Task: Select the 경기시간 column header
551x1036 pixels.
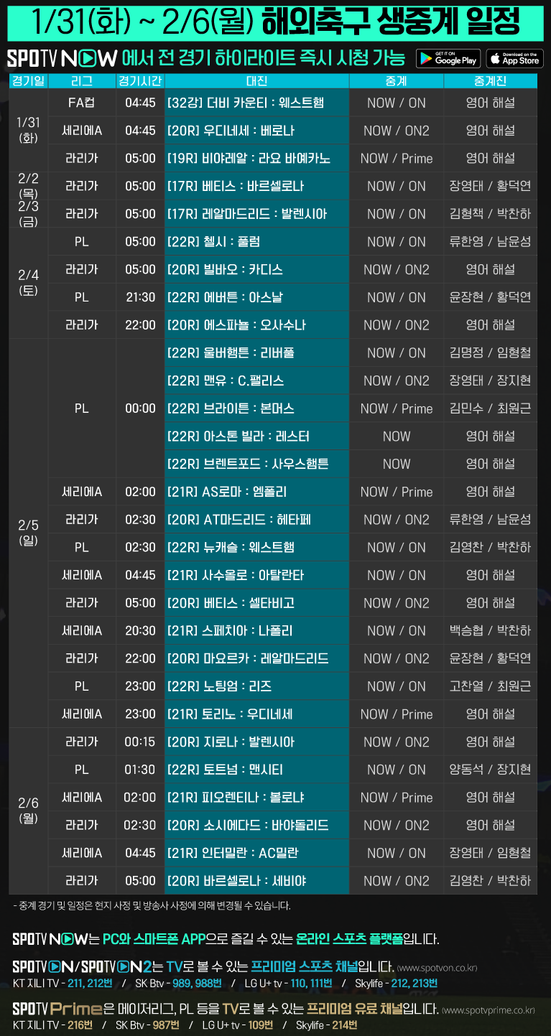Action: (140, 81)
